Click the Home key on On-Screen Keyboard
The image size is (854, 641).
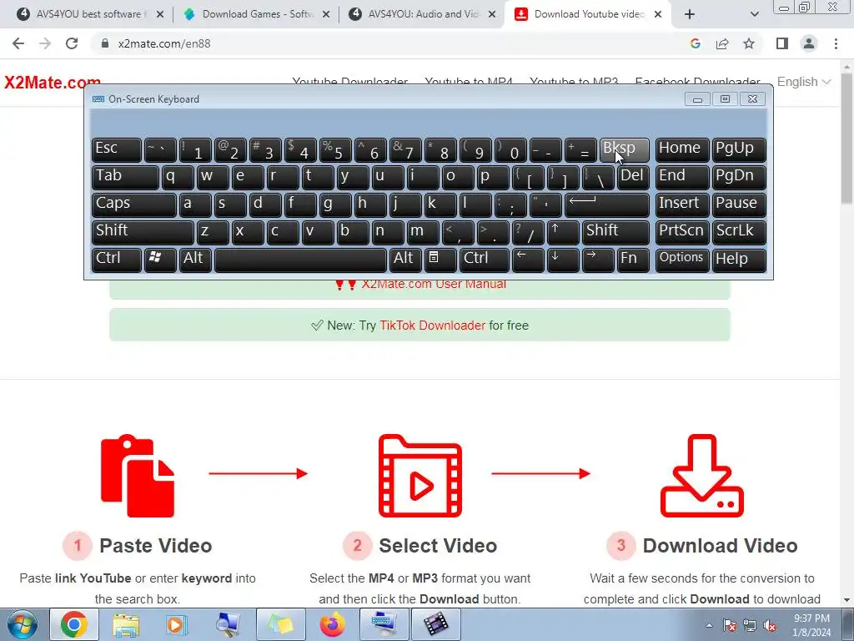tap(682, 149)
